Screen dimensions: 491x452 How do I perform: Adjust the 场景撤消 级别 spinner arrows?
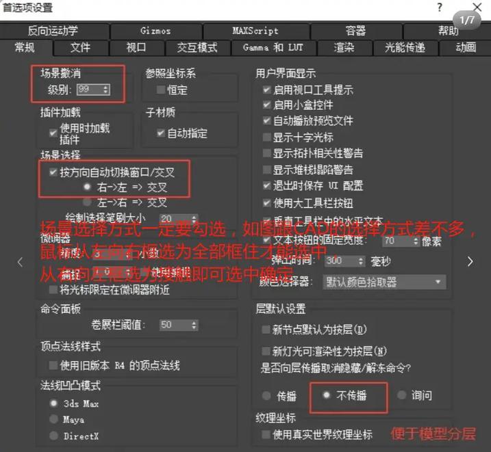pos(106,90)
